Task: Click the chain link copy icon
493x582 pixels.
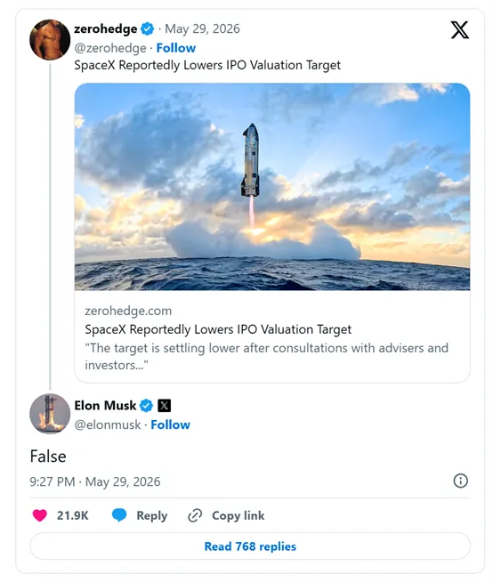Action: click(195, 515)
